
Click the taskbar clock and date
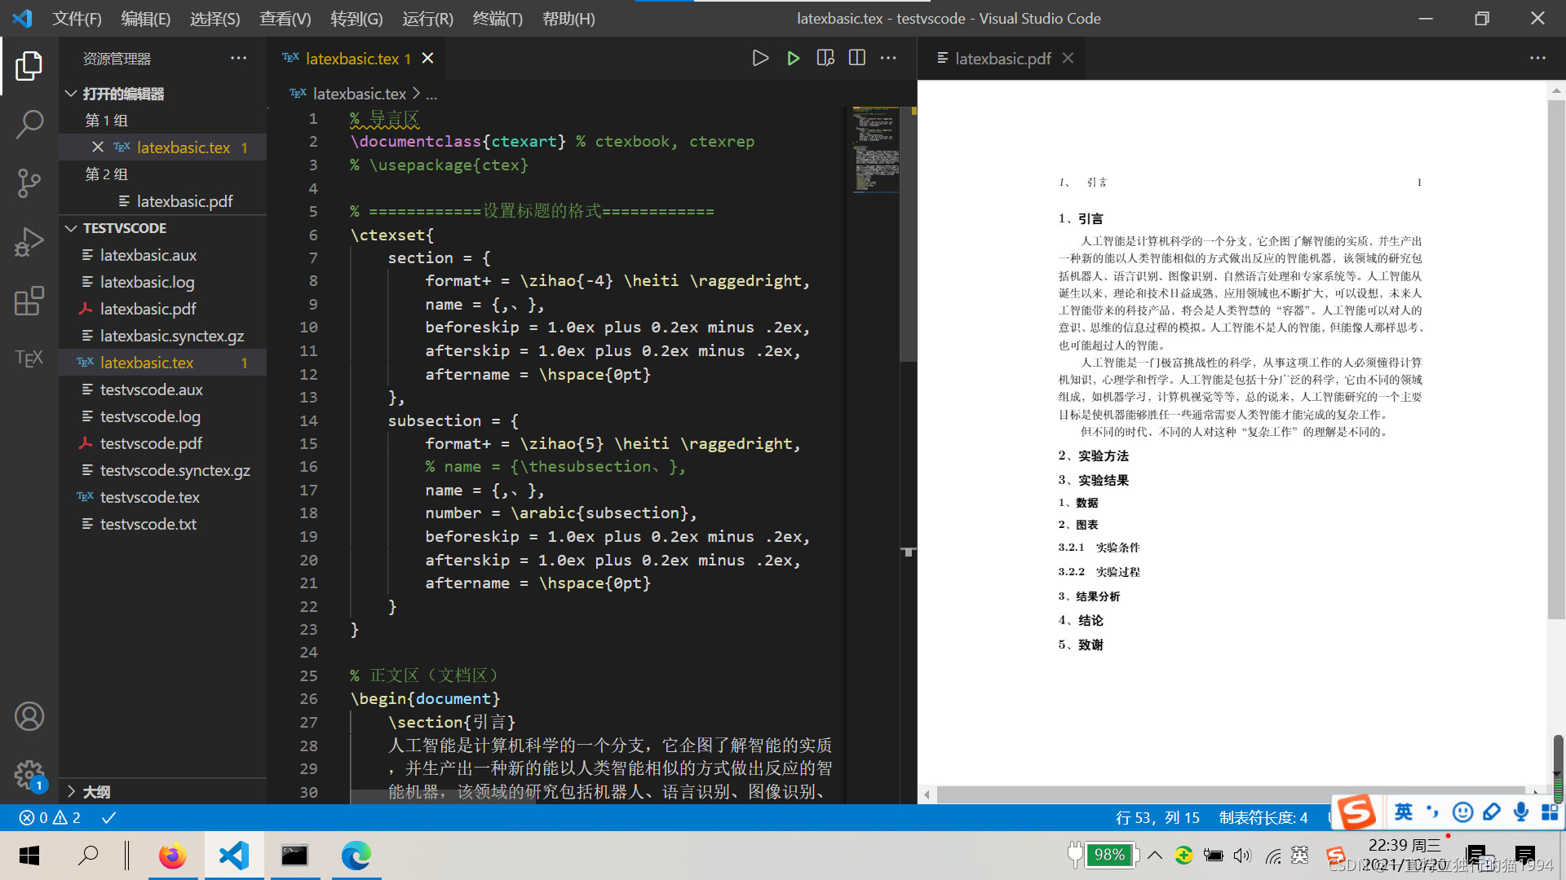click(1405, 856)
